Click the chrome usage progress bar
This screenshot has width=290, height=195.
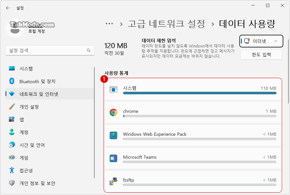(x=199, y=116)
